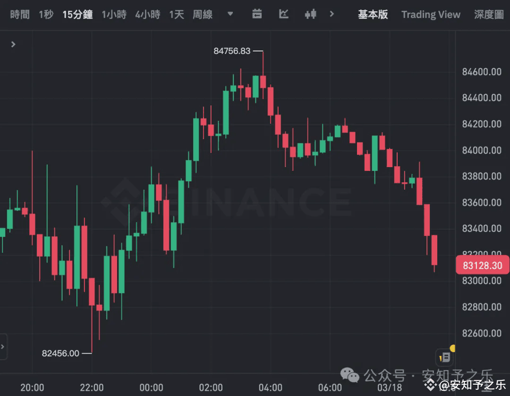Select the 1天 timeframe
This screenshot has height=396, width=510.
[176, 15]
